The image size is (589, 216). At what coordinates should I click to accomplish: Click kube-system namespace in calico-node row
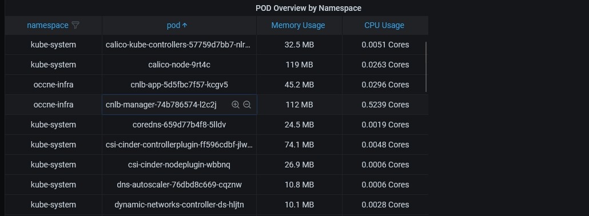coord(53,65)
